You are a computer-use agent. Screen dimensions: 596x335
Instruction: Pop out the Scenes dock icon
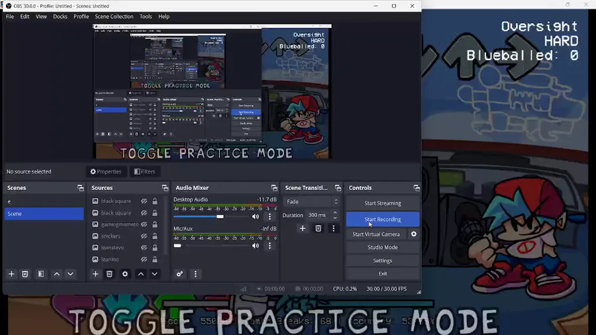[81, 187]
